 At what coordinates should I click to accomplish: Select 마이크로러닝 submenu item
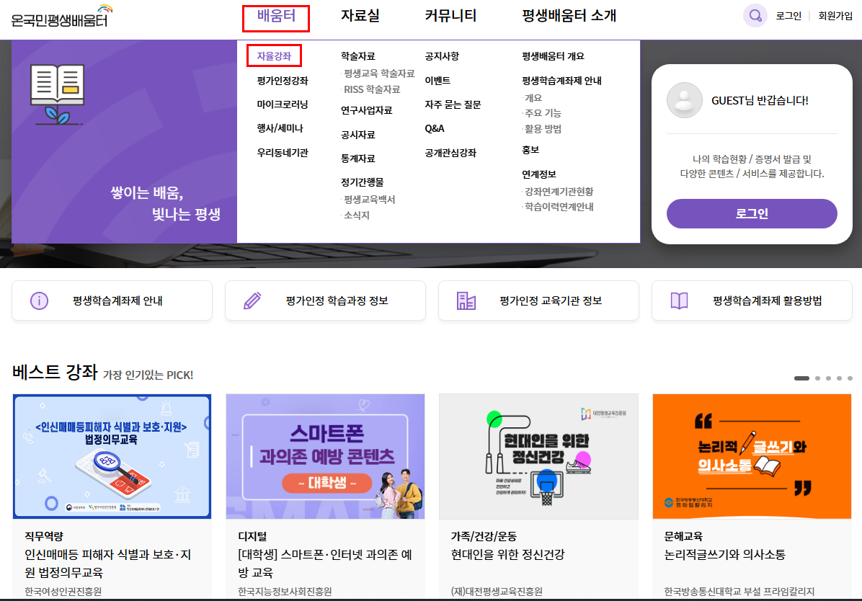coord(283,104)
